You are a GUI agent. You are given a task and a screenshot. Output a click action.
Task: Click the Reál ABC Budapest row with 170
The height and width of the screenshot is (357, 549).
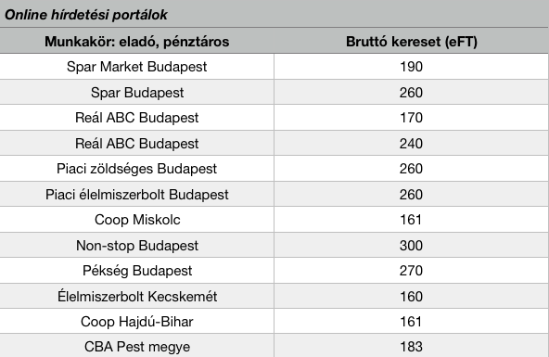click(x=274, y=118)
